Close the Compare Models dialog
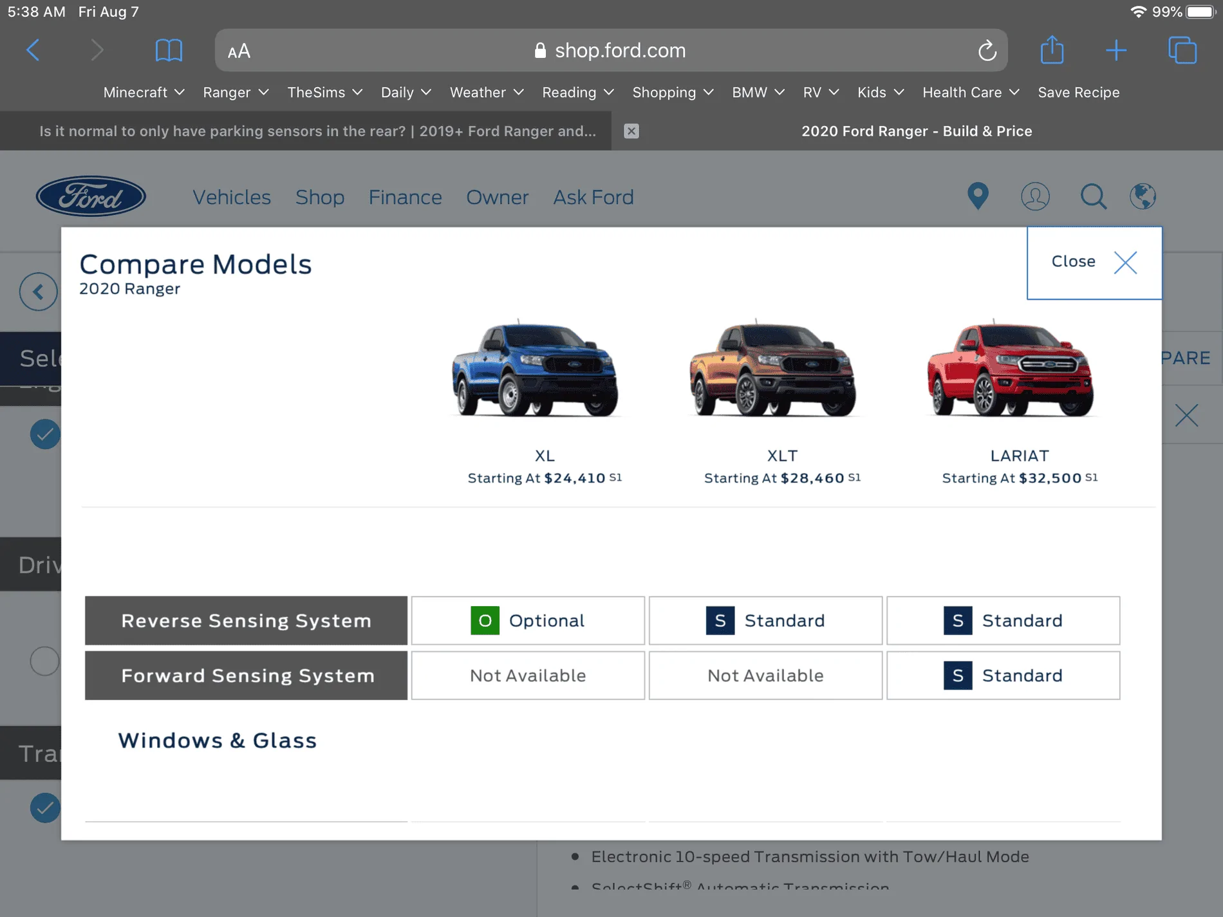The width and height of the screenshot is (1223, 917). tap(1094, 263)
